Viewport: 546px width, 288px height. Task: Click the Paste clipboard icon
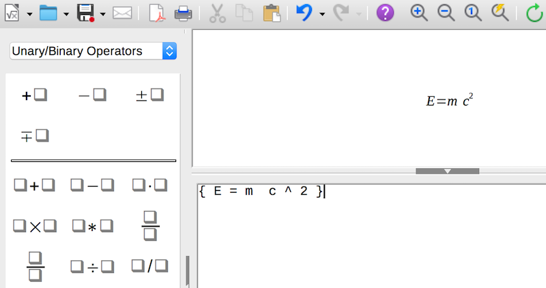click(272, 13)
